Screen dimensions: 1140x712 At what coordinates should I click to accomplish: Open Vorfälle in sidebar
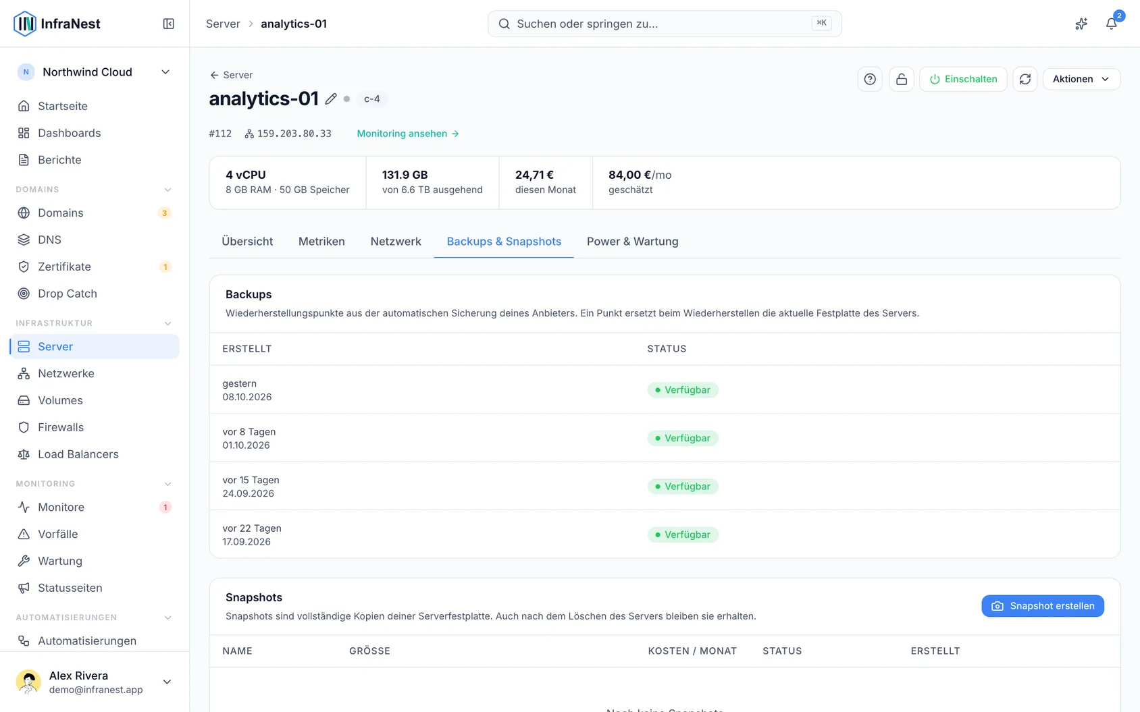click(x=95, y=534)
